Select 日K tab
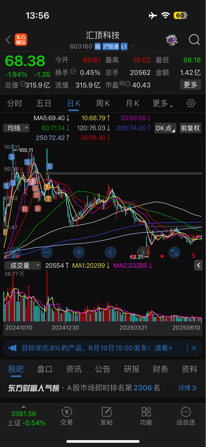The height and width of the screenshot is (447, 206). (74, 103)
